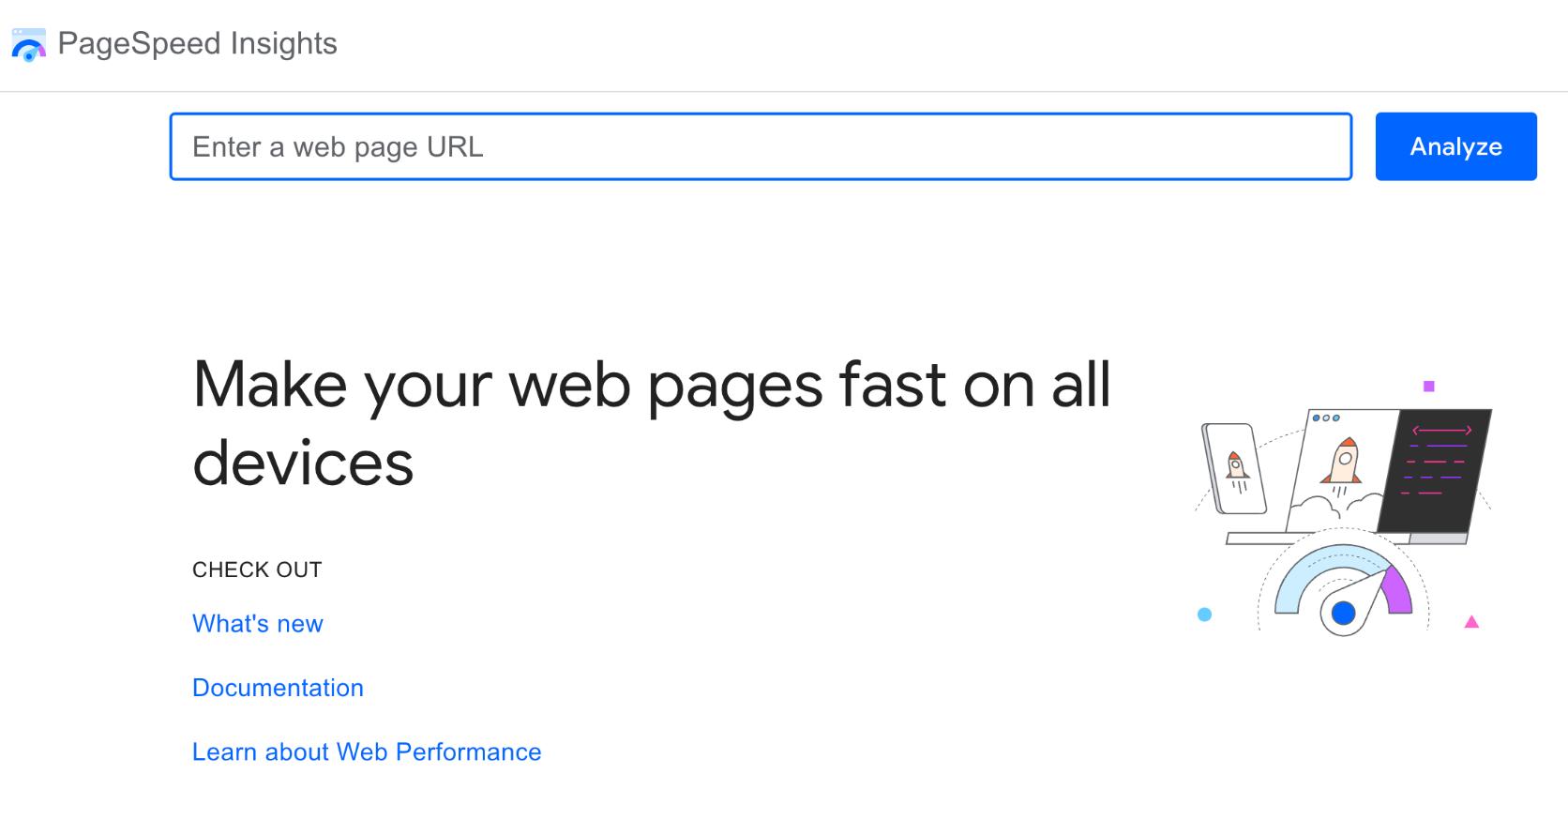Select the PageSpeed Insights header title
The image size is (1568, 820).
(197, 43)
